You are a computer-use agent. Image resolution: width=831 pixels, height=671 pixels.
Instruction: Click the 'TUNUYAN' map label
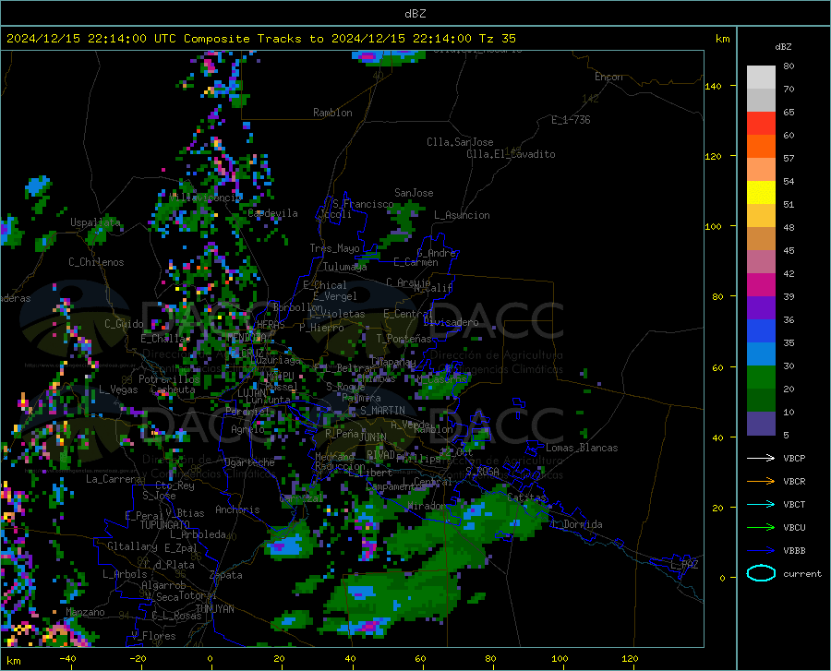tap(214, 609)
